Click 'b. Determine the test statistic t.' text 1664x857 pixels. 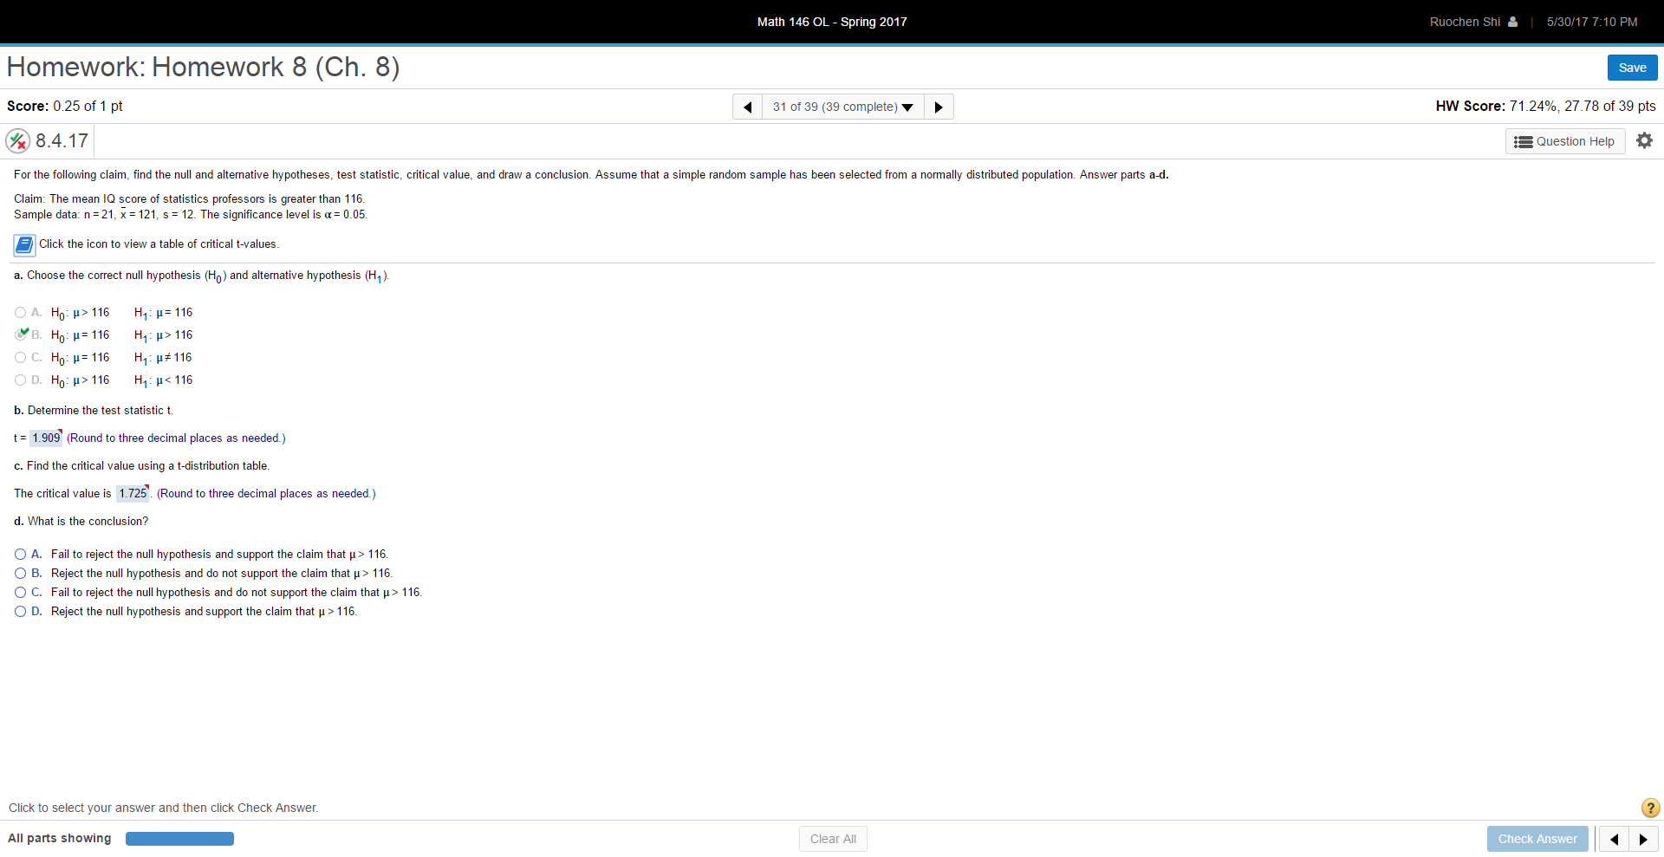pyautogui.click(x=94, y=411)
